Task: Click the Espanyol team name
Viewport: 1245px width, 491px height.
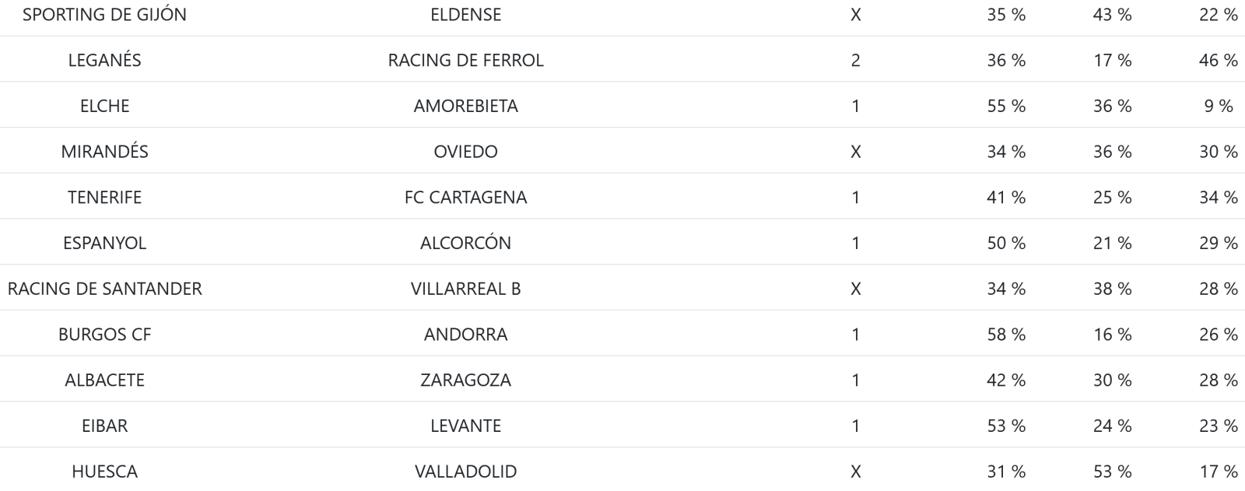Action: (104, 243)
